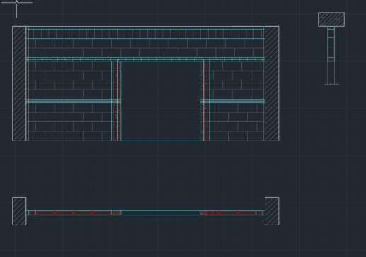
Task: Select the right hatched column in elevation view
Action: coord(272,84)
